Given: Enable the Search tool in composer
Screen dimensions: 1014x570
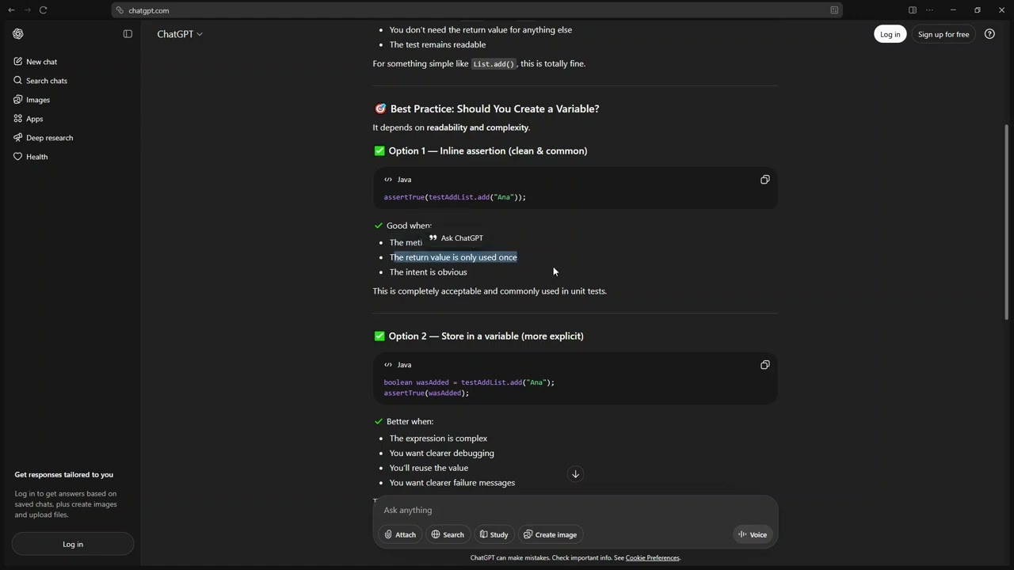Looking at the screenshot, I should 448,534.
